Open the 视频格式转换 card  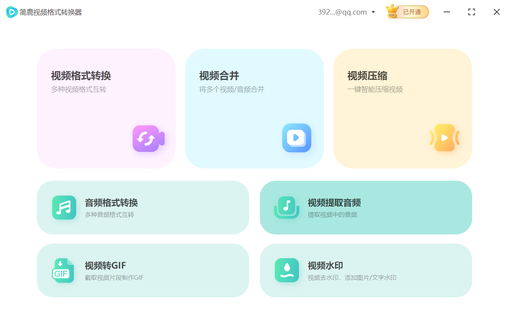(106, 109)
